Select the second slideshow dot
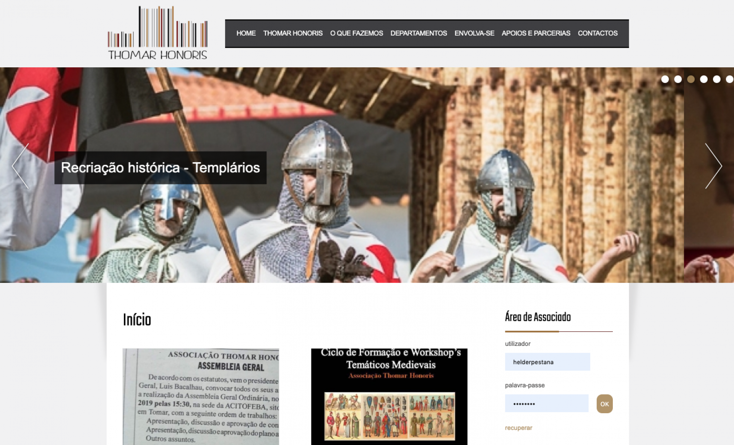 pyautogui.click(x=678, y=79)
